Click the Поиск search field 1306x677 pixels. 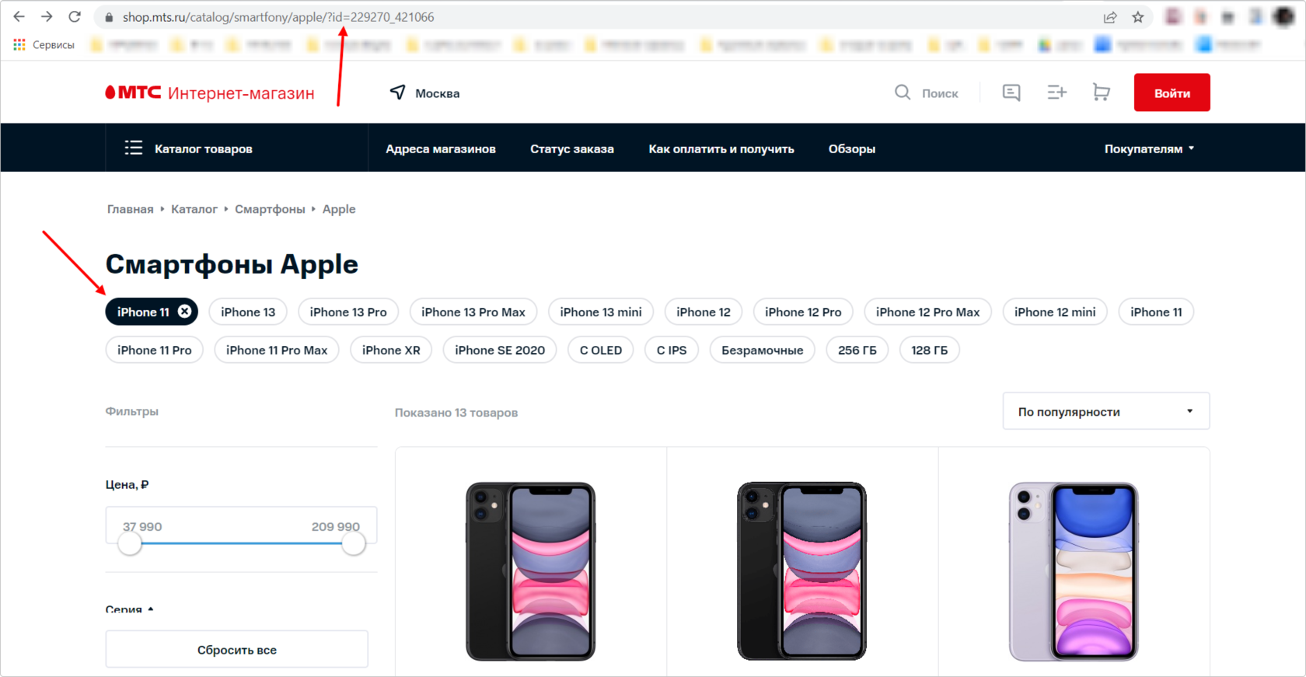(940, 93)
